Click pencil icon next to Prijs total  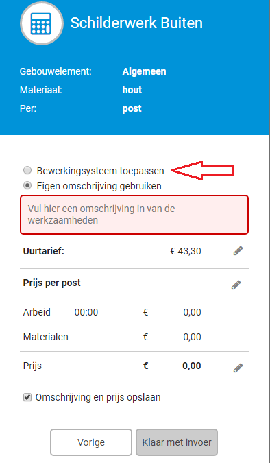click(x=238, y=368)
